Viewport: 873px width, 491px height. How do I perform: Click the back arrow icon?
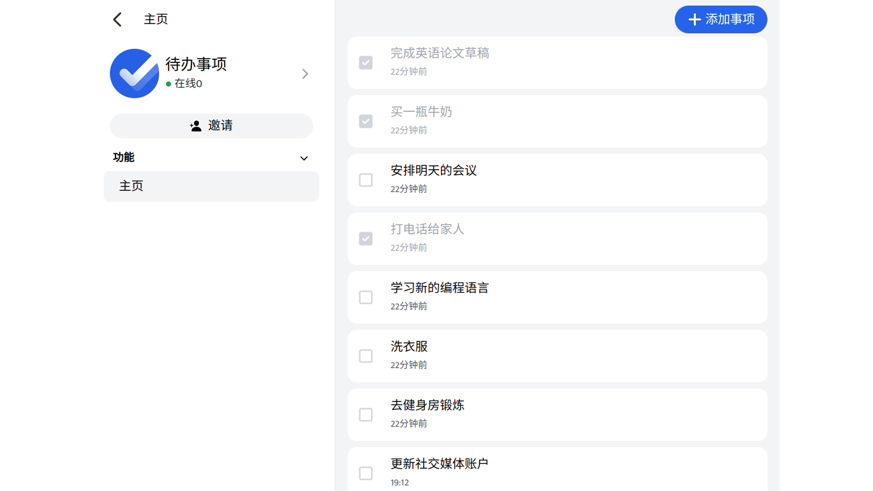[117, 20]
